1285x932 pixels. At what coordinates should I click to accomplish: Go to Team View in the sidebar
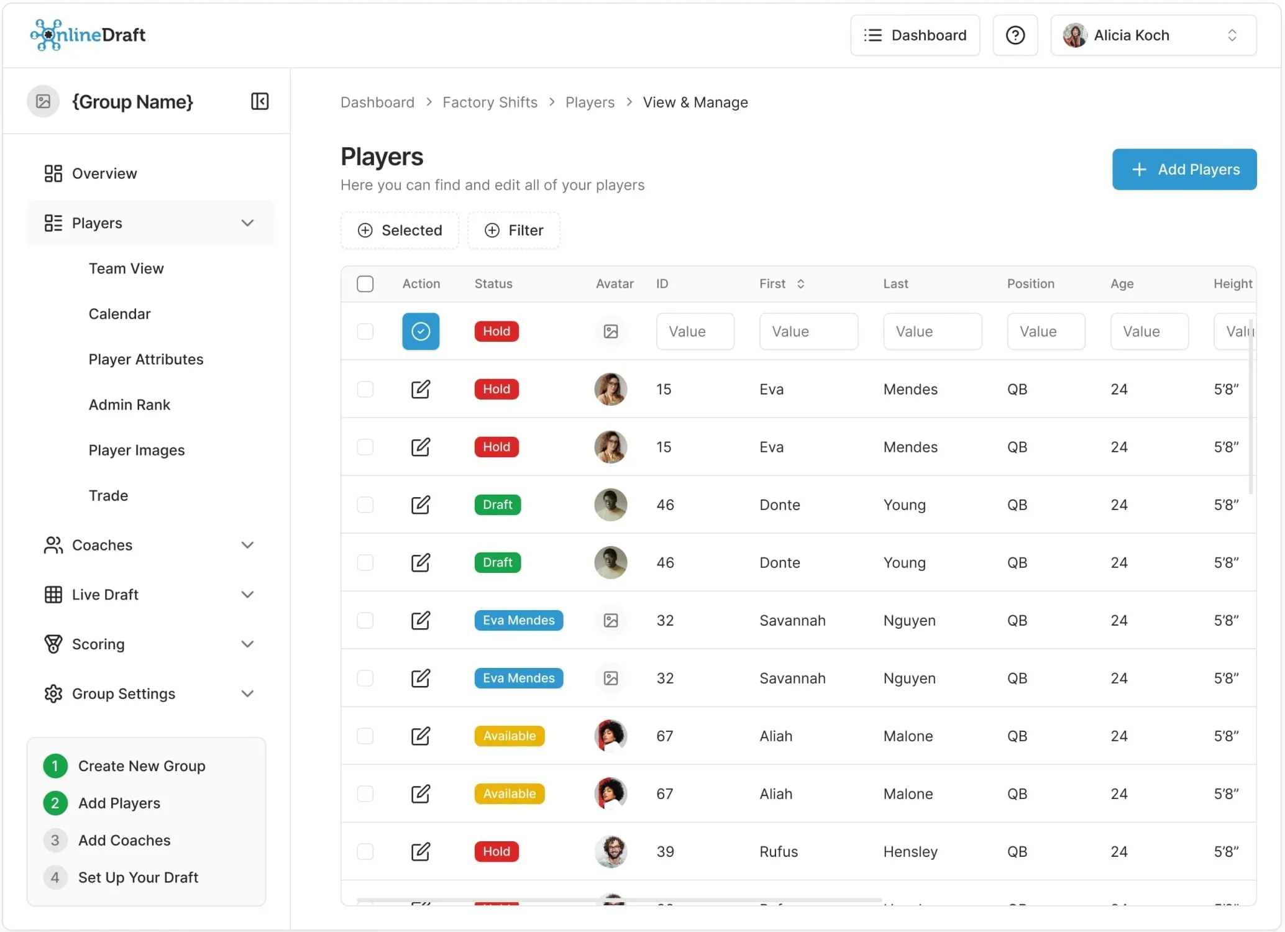pyautogui.click(x=126, y=268)
